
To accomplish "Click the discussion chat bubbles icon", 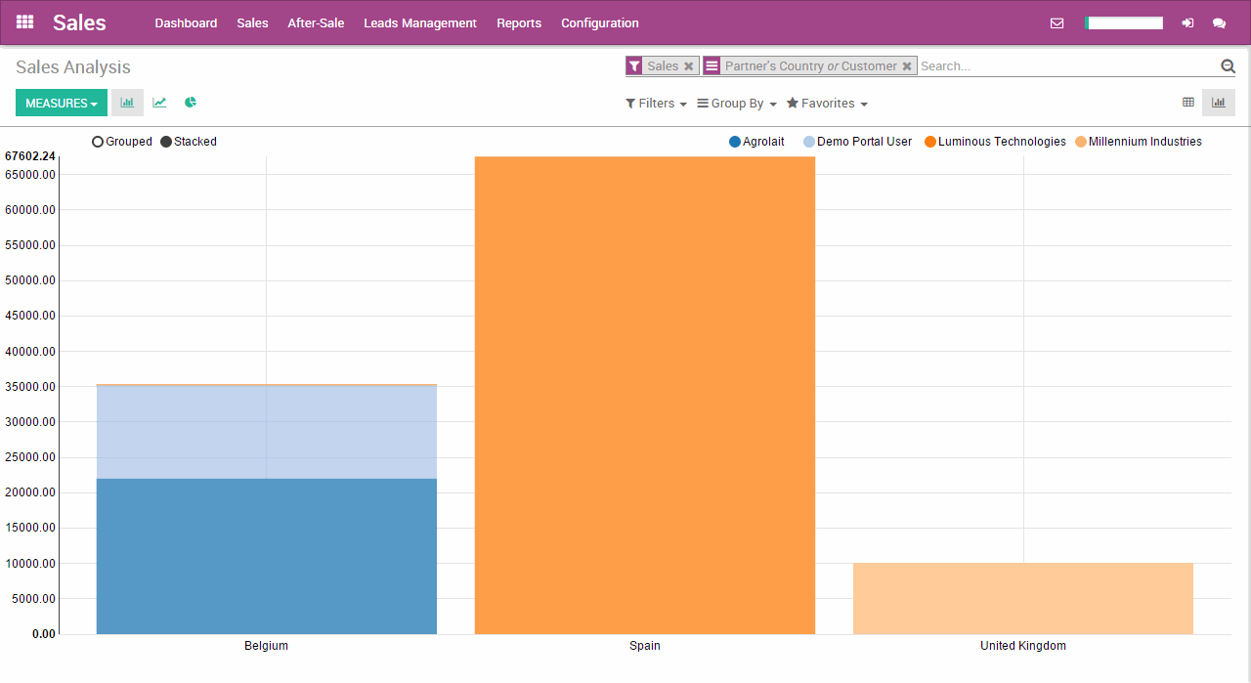I will click(1219, 22).
